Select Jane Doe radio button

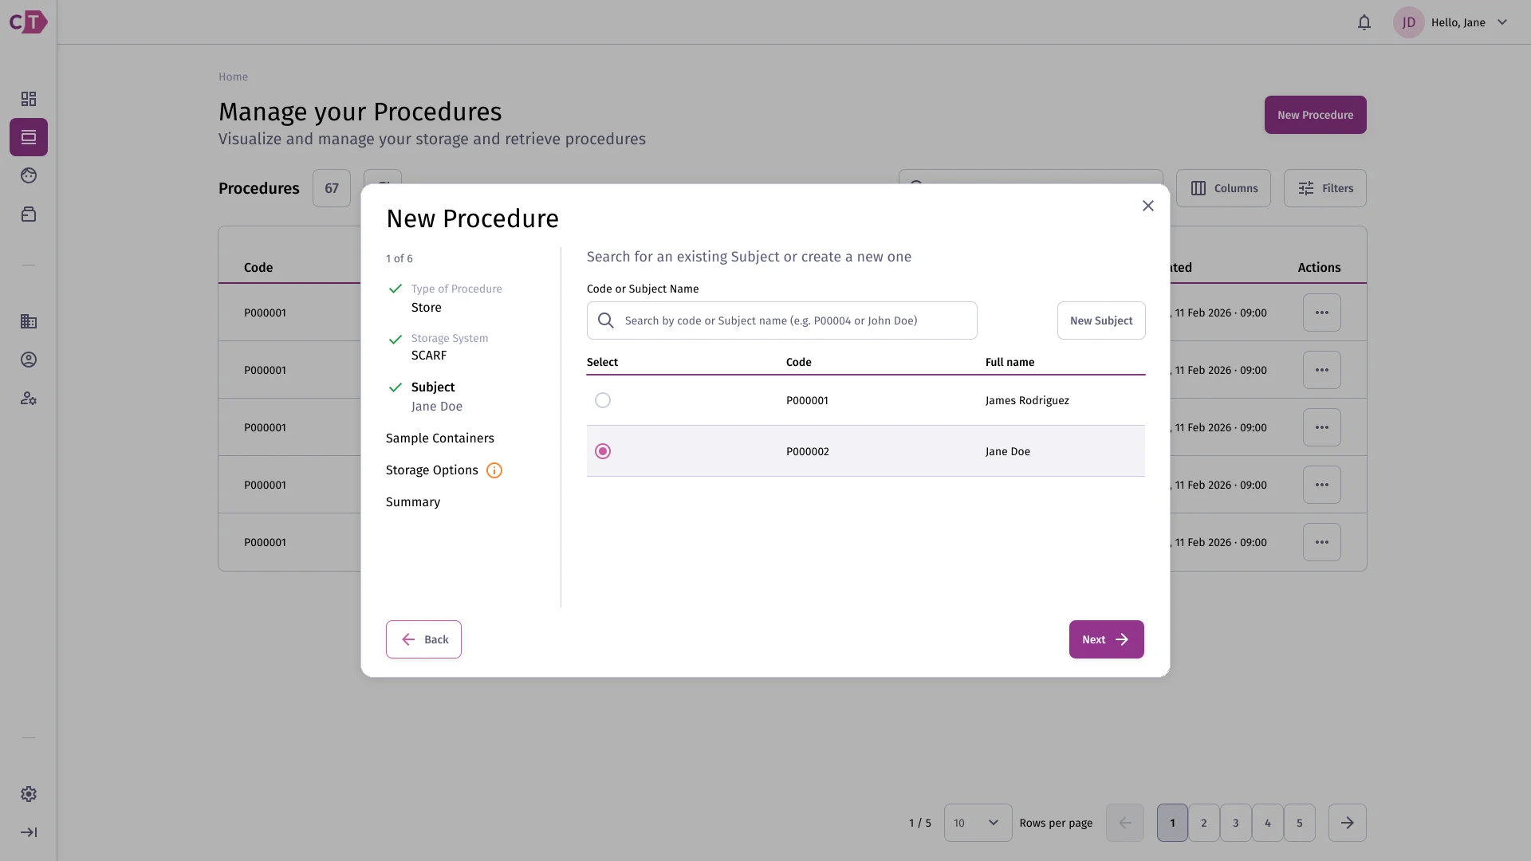point(603,451)
